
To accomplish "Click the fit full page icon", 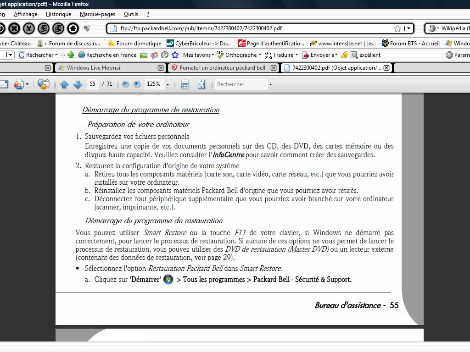I will 201,84.
